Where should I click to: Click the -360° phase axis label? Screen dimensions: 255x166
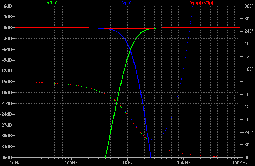pyautogui.click(x=248, y=157)
